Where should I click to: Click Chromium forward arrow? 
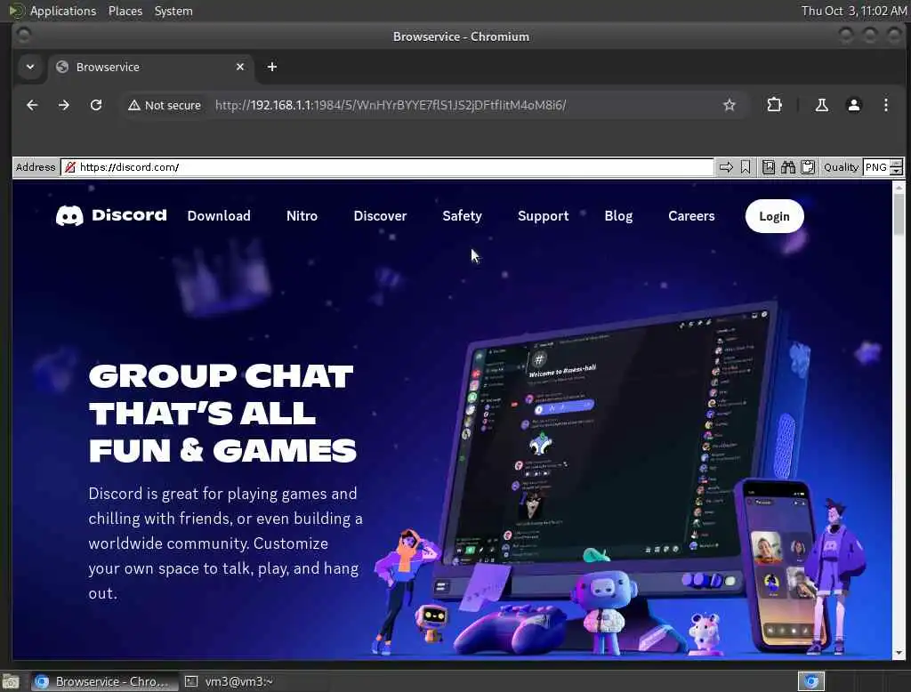pos(64,105)
